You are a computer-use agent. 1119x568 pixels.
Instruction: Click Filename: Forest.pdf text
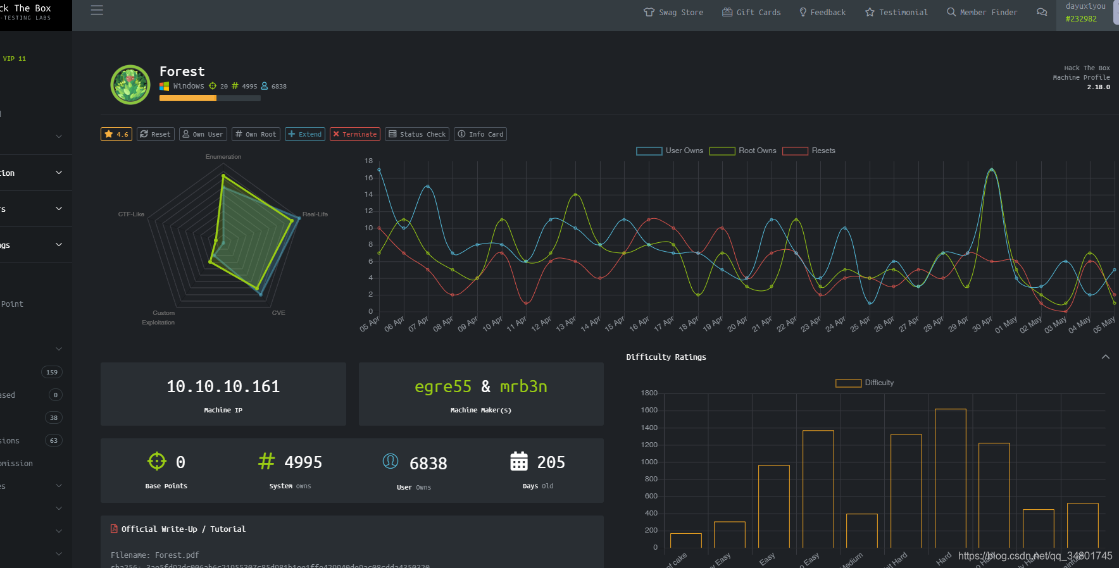[x=155, y=555]
